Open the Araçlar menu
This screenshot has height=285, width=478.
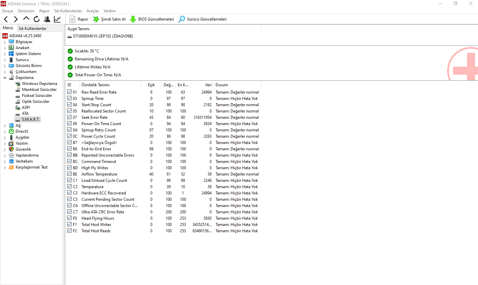click(93, 11)
